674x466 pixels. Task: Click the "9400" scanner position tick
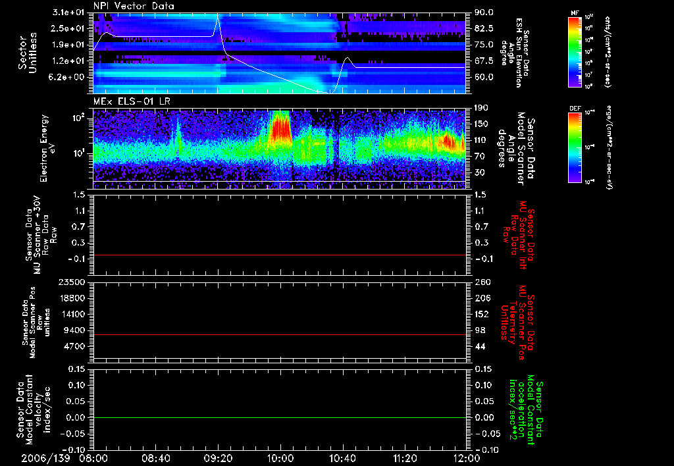click(76, 330)
